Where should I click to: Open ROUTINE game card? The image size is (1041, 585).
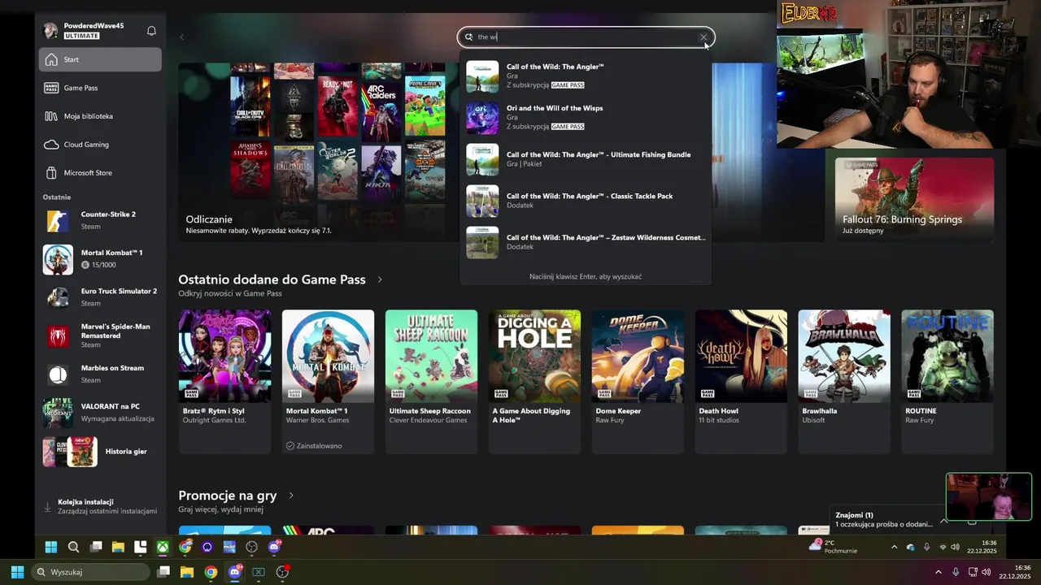click(x=947, y=381)
